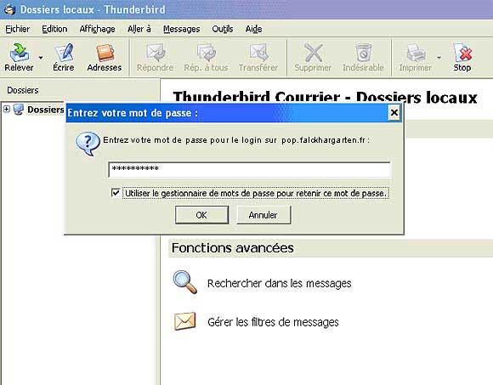Click the Transférer forward icon

[x=258, y=53]
